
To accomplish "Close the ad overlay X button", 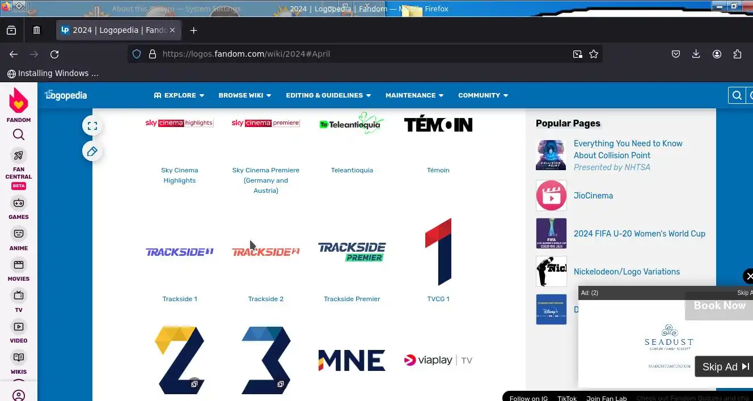I will tap(749, 276).
